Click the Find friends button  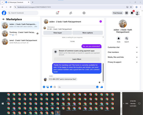pos(118,13)
